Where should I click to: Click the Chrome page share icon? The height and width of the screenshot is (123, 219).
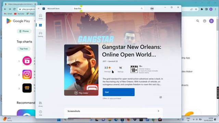[191, 9]
